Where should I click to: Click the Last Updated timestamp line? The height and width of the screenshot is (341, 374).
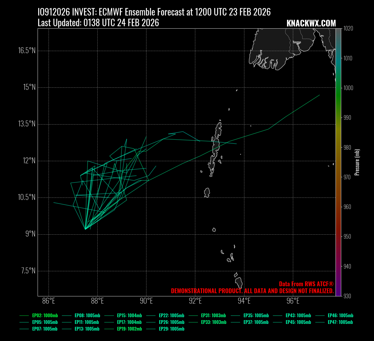tap(98, 23)
